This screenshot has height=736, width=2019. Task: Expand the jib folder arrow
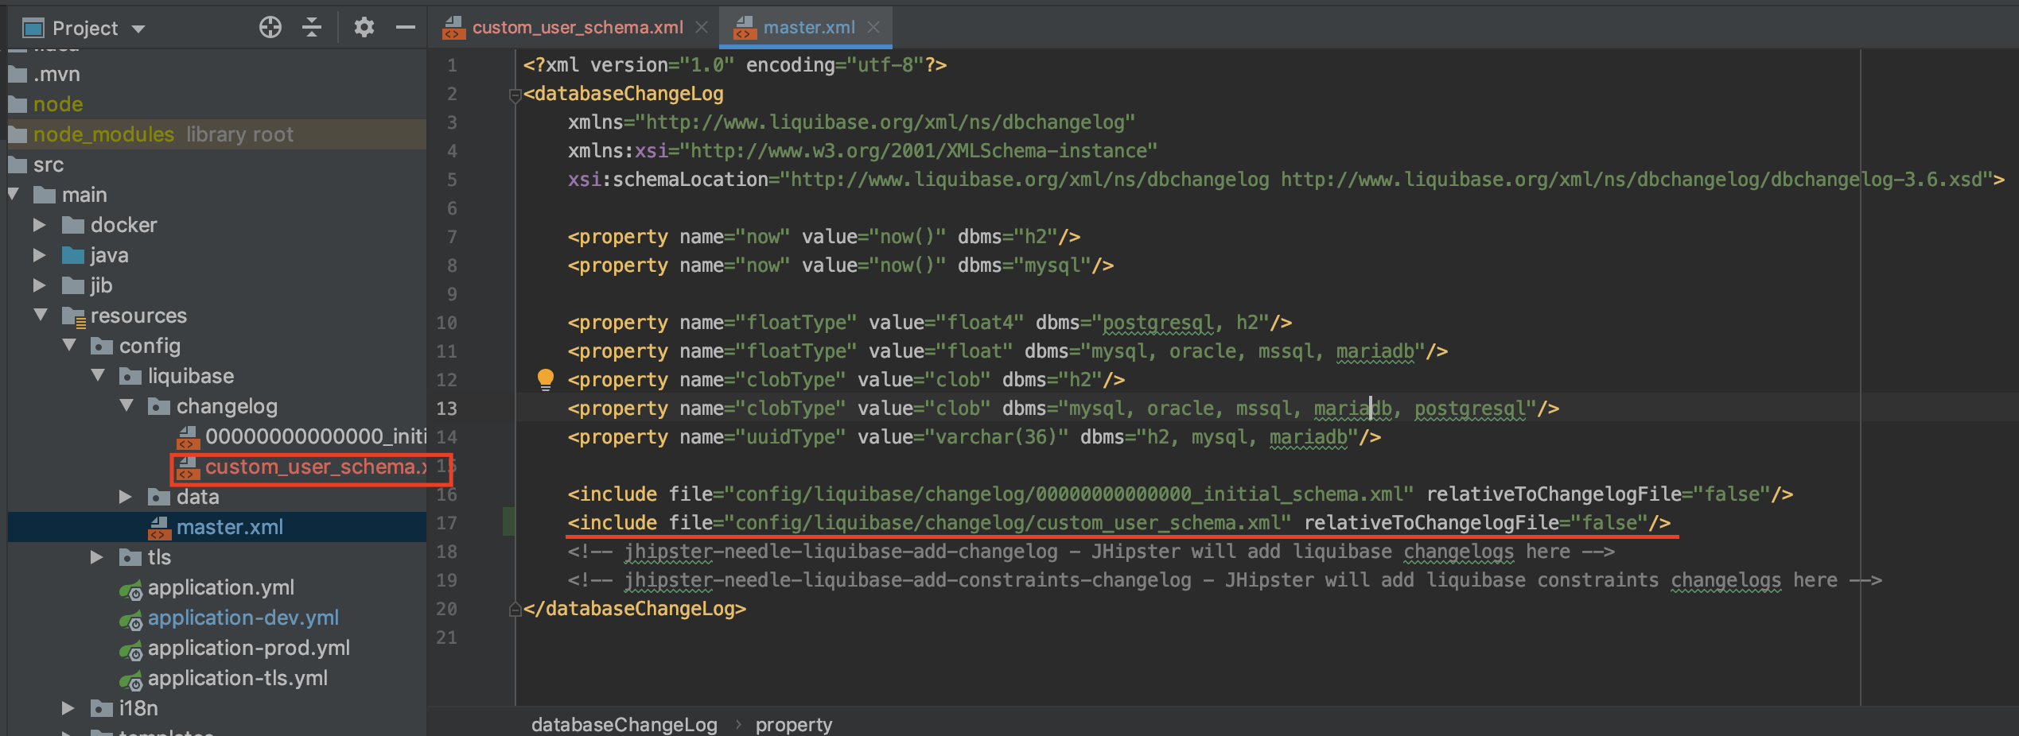[39, 285]
